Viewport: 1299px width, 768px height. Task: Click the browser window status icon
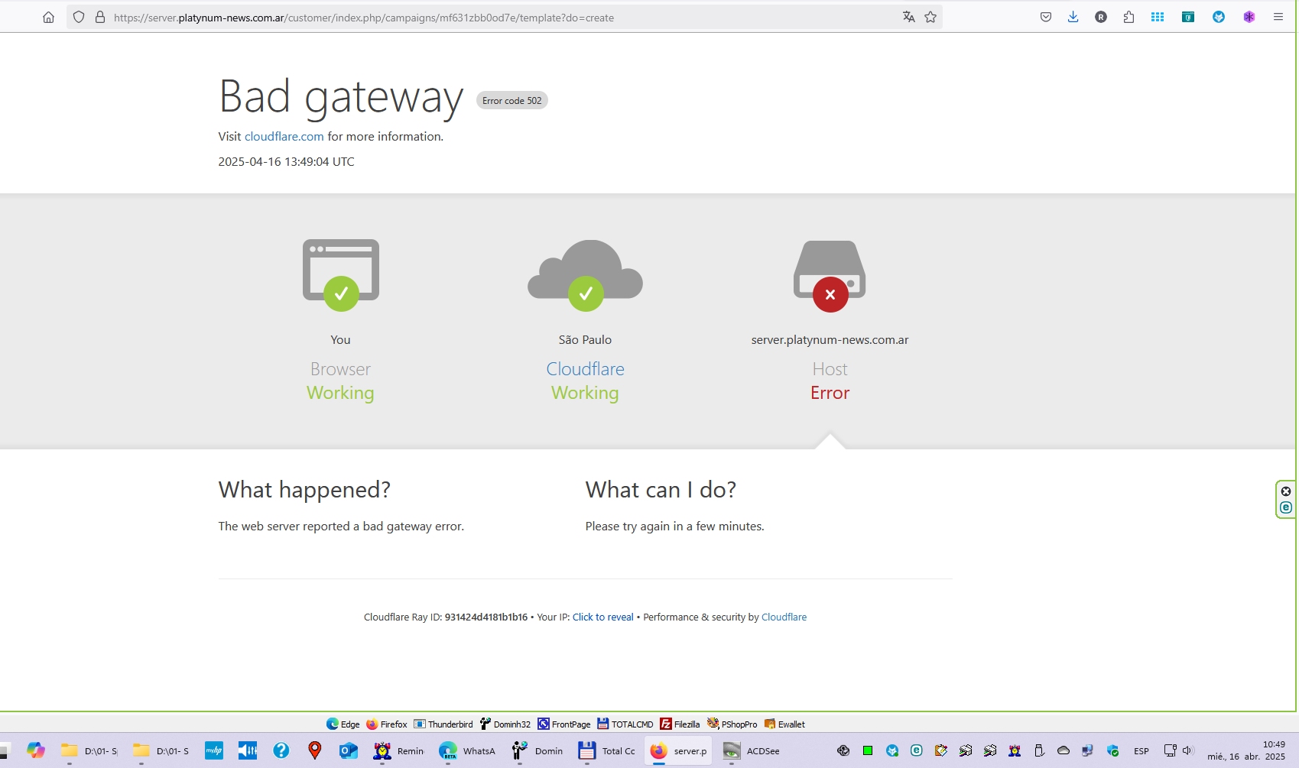click(341, 275)
